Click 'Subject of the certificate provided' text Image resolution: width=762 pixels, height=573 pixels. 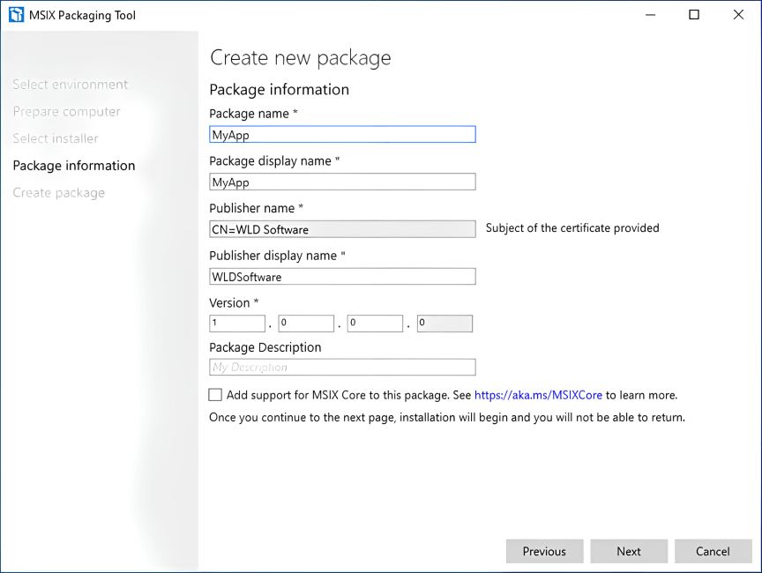tap(572, 228)
